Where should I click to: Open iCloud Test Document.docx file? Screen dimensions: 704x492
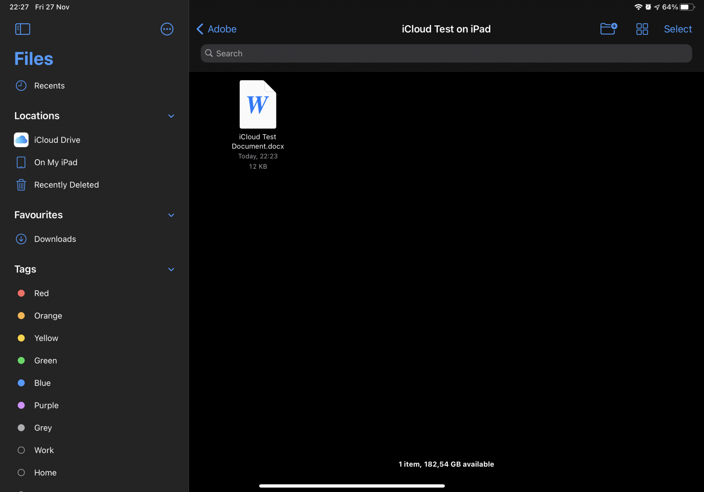pos(258,105)
